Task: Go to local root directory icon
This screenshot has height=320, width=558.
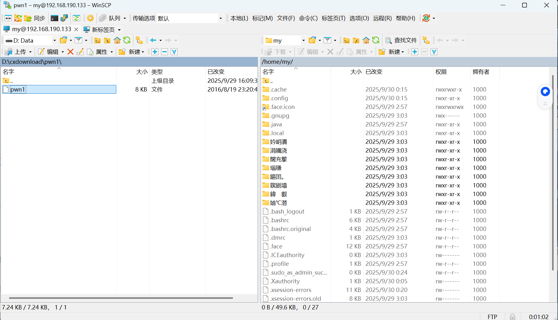Action: (x=107, y=40)
